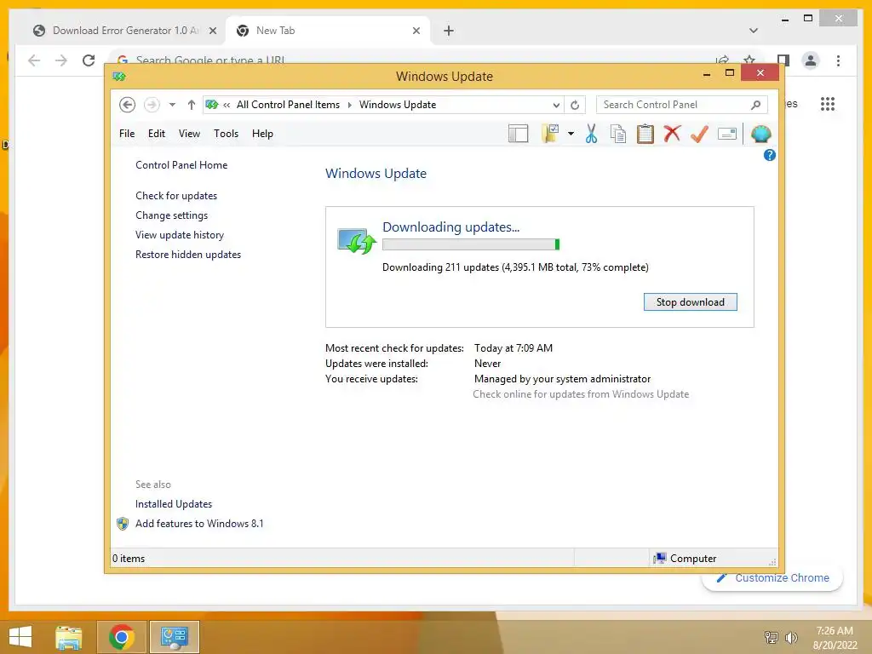Click Chrome icon in taskbar
The image size is (872, 654).
click(122, 637)
